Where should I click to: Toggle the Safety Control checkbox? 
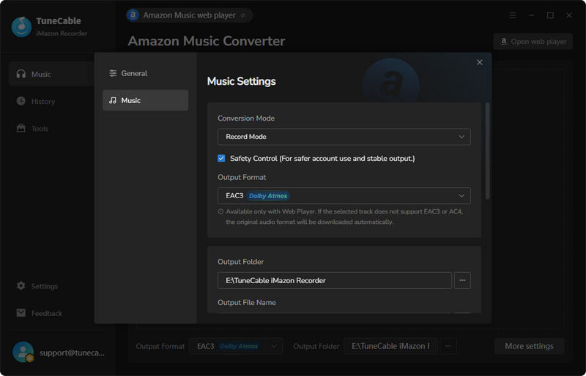[x=221, y=158]
